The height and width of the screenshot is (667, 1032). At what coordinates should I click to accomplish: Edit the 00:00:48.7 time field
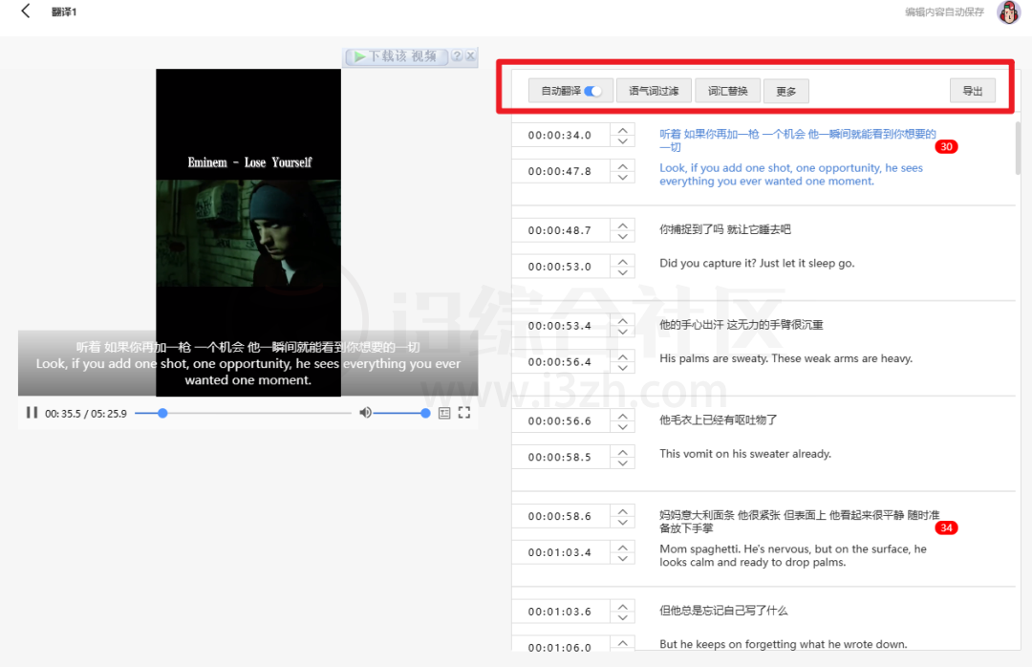pyautogui.click(x=560, y=230)
